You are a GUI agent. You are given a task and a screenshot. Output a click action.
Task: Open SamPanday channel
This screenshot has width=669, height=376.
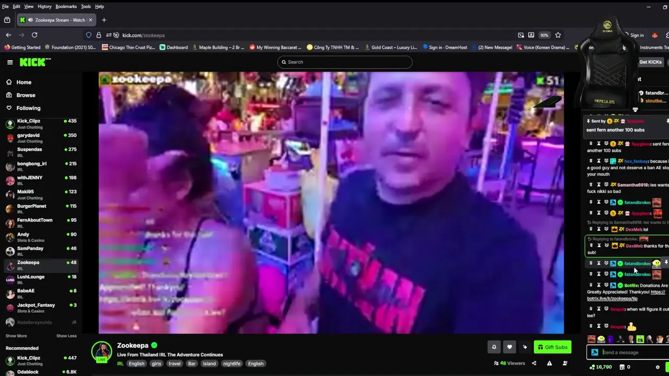point(41,251)
